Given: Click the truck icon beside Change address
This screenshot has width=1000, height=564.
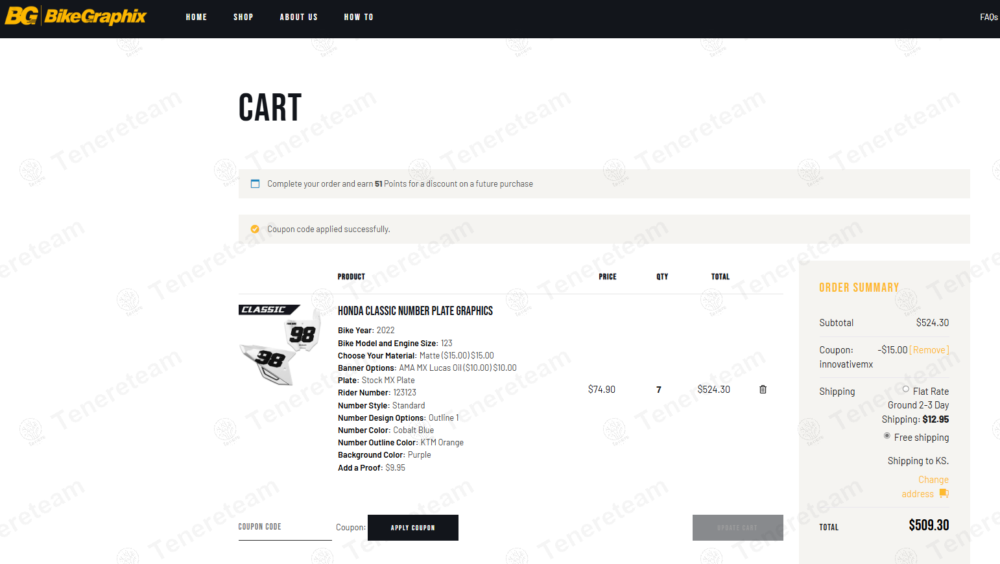Looking at the screenshot, I should coord(944,494).
